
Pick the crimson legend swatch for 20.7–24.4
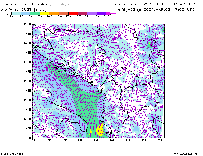pyautogui.click(x=82, y=13)
